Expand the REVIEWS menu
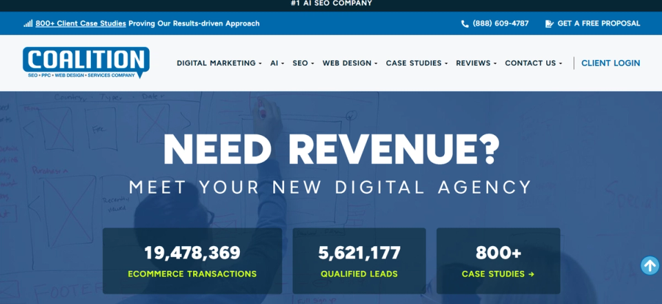662x304 pixels. (x=477, y=63)
